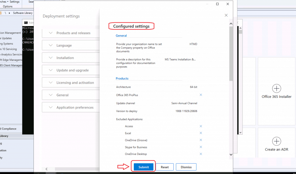Remove OneDrive (Groove) exclusion
This screenshot has width=296, height=174.
click(x=201, y=140)
